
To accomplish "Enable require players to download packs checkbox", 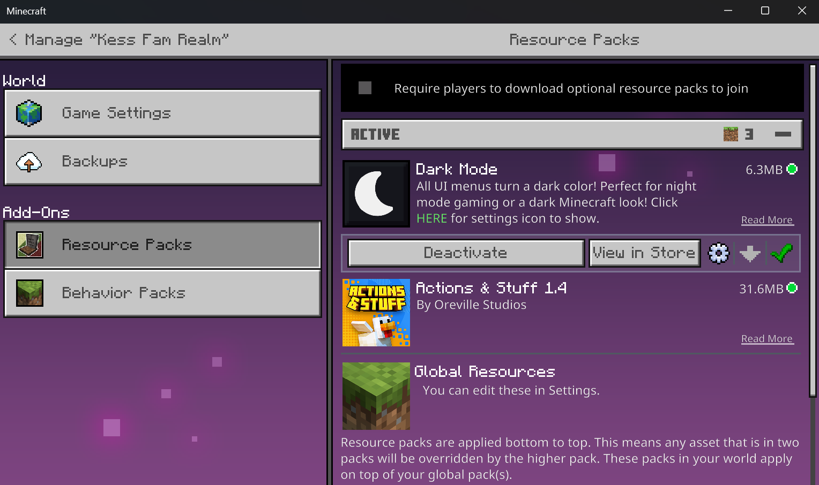I will click(x=365, y=88).
